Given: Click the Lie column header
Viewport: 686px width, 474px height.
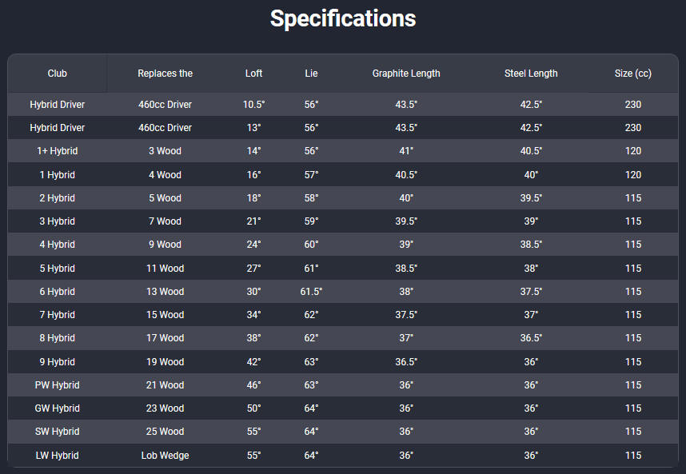Looking at the screenshot, I should pos(311,74).
